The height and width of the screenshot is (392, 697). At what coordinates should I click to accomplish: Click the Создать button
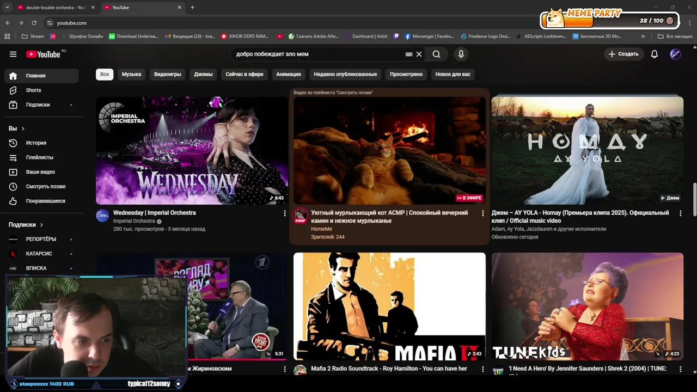(x=623, y=54)
